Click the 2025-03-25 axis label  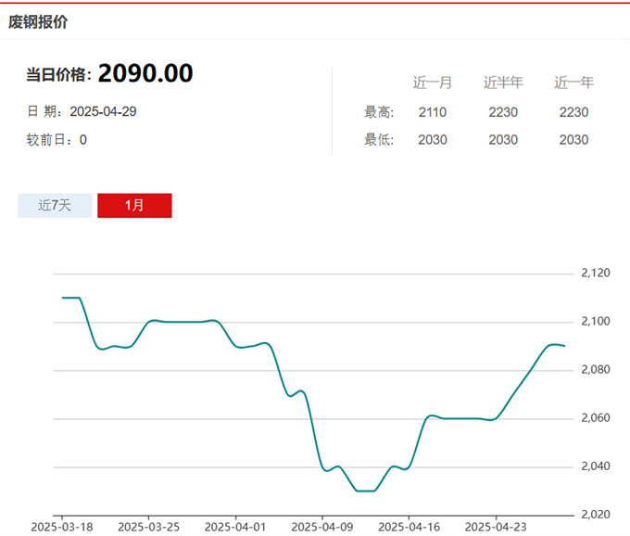pos(148,527)
